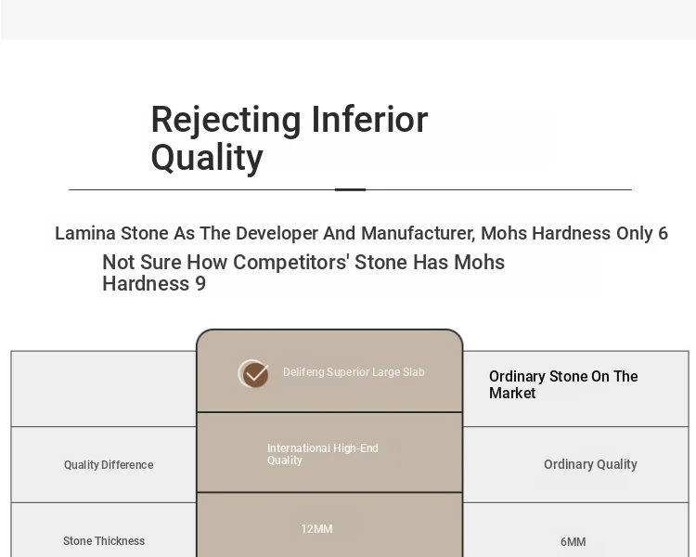Click the gray banner at page top
The image size is (696, 557).
click(x=348, y=19)
